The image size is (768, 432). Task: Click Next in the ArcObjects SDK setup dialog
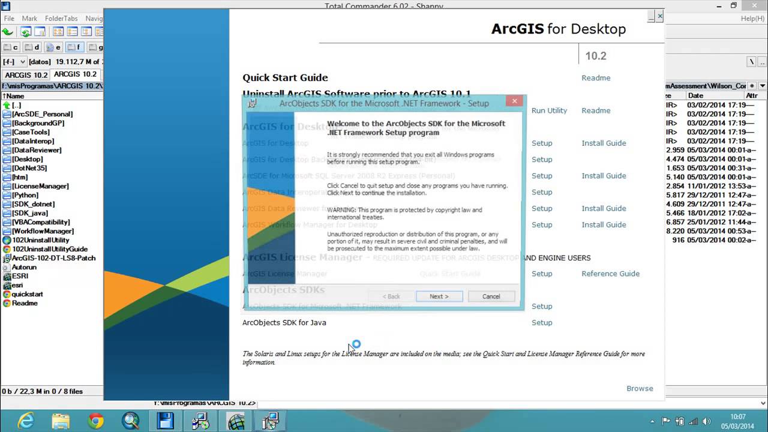click(x=439, y=296)
